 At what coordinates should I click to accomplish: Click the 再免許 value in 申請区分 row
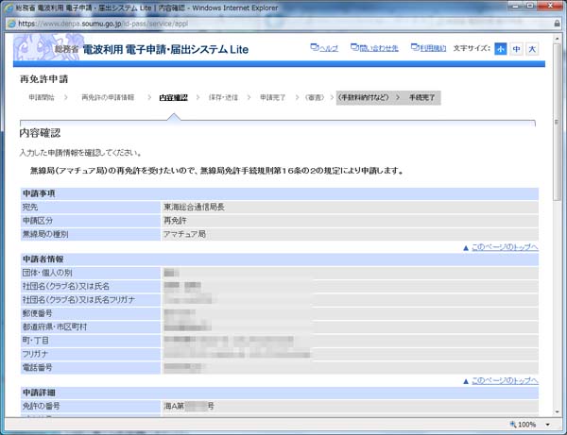tap(176, 221)
